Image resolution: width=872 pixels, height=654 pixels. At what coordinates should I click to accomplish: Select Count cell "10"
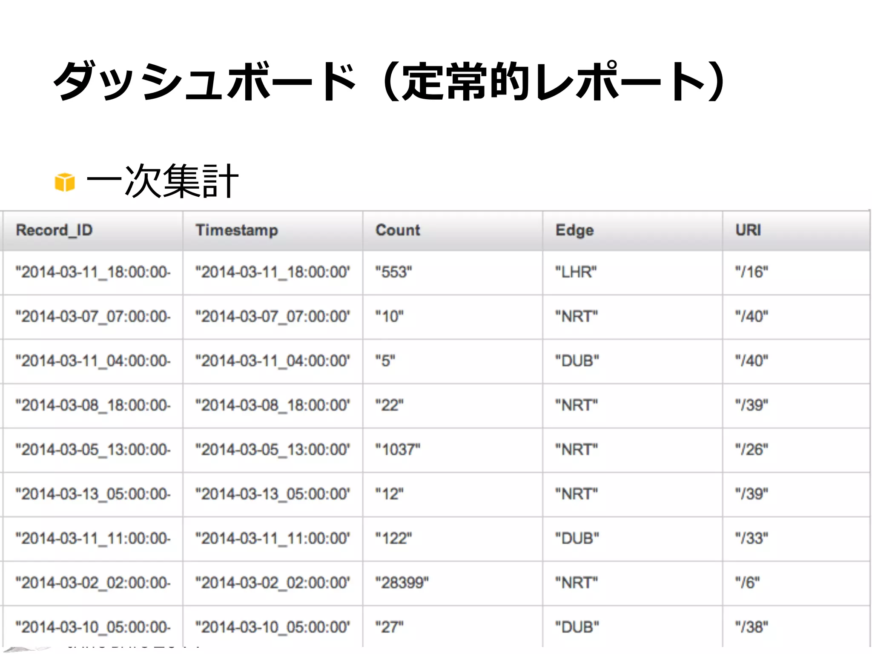(x=453, y=317)
